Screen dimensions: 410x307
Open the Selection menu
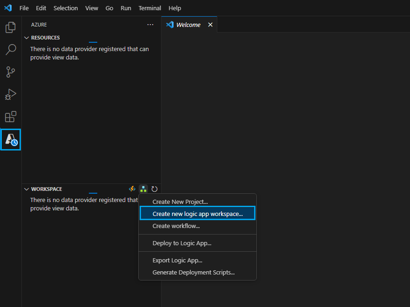click(66, 8)
